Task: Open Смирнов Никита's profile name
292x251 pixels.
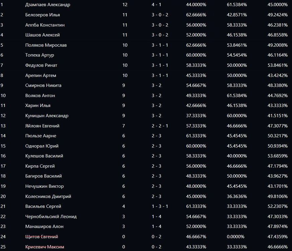Action: point(43,85)
